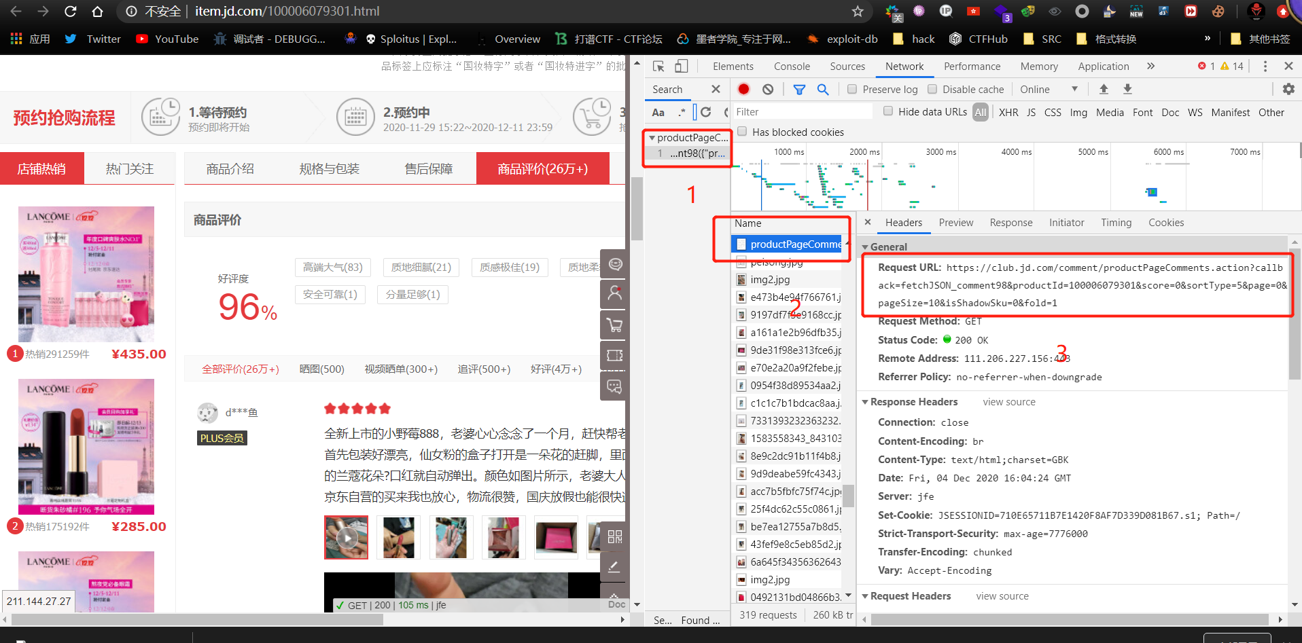Open the Twitter bookmark
Screen dimensions: 1302x643
coord(93,39)
